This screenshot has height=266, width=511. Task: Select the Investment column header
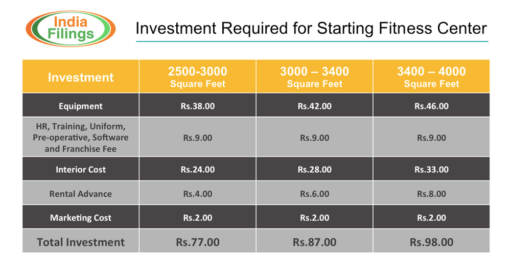(81, 77)
